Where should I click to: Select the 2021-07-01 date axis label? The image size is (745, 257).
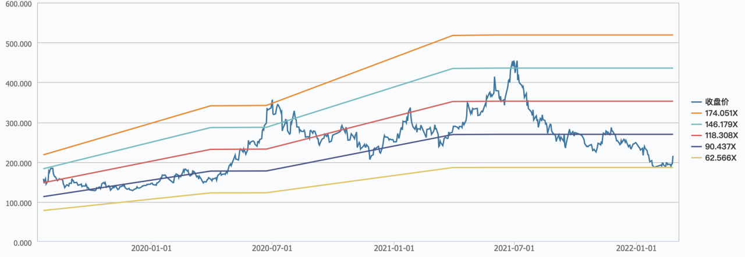point(515,248)
